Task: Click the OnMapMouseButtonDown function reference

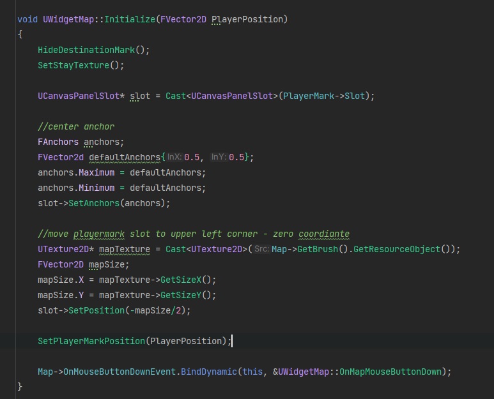Action: coord(390,372)
